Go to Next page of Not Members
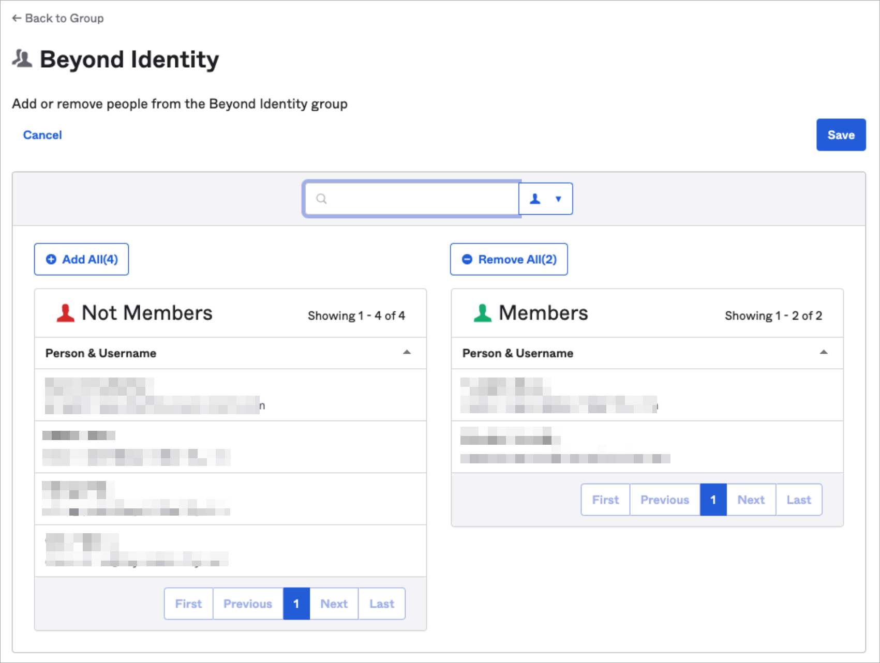 click(334, 604)
